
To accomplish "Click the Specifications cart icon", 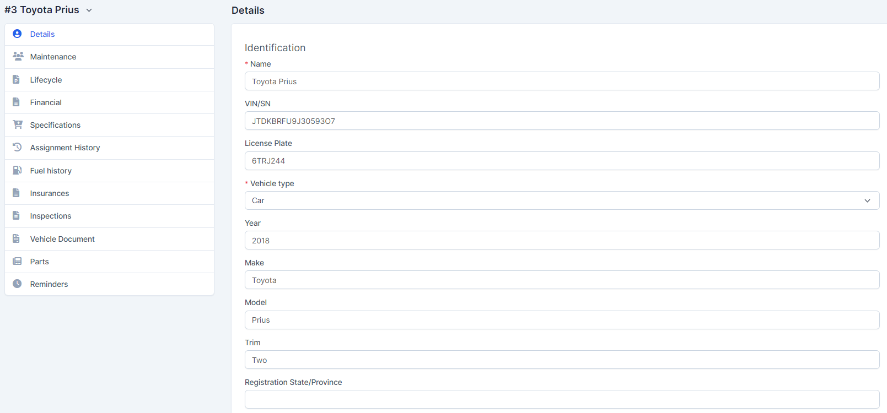I will tap(18, 125).
